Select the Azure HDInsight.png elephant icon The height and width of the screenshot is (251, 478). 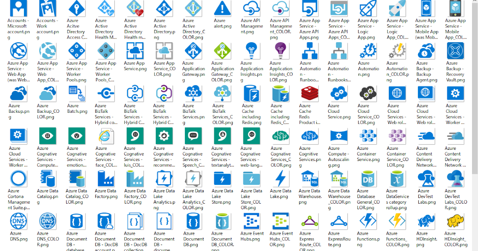[426, 221]
